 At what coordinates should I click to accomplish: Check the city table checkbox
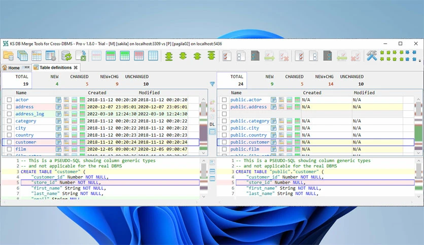click(x=9, y=128)
